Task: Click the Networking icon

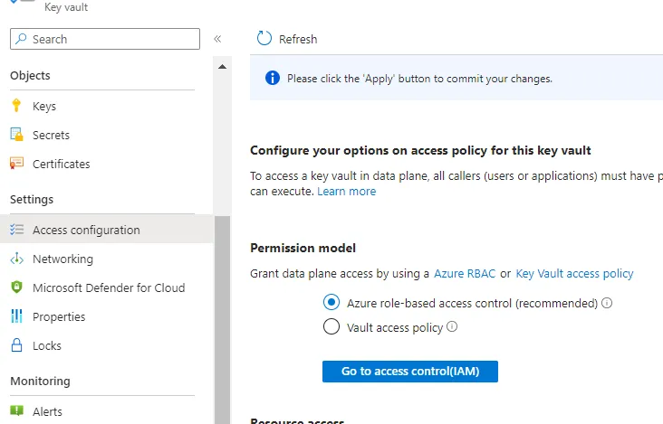Action: pos(15,259)
